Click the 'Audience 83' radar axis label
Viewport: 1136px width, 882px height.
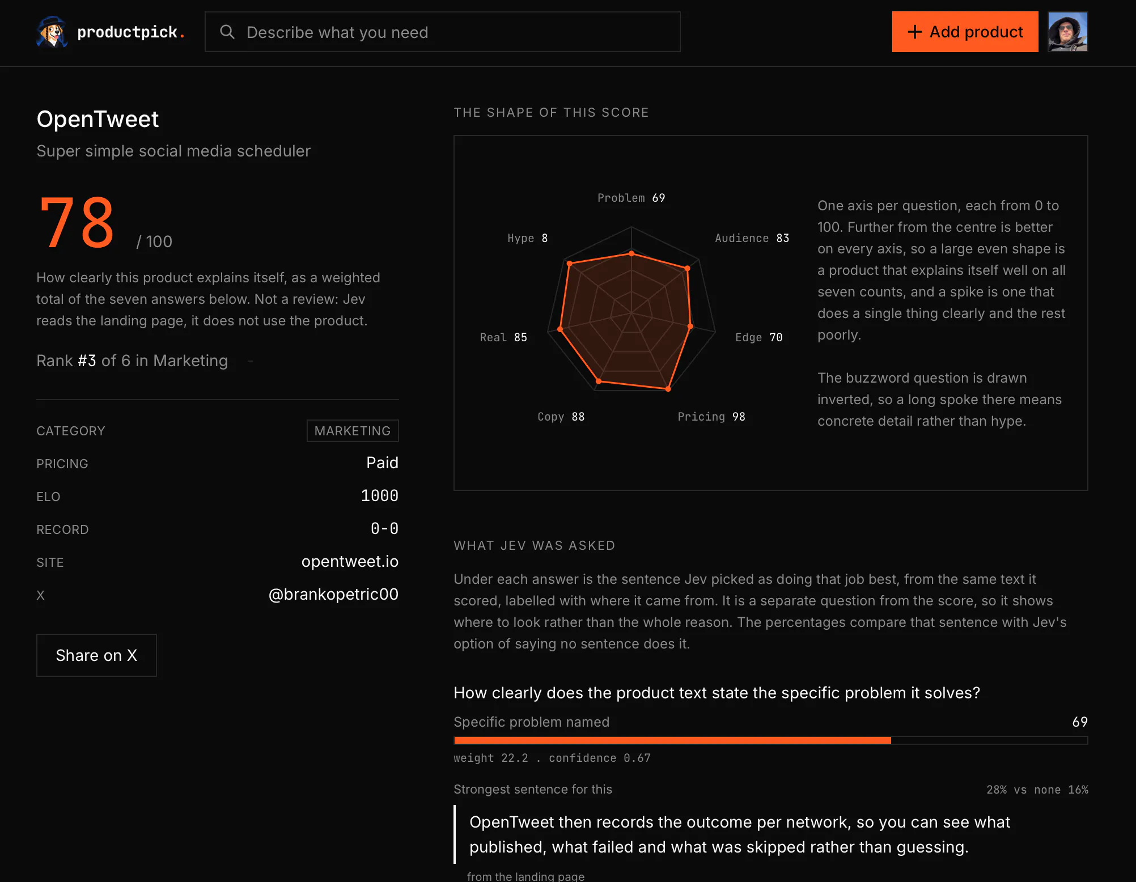tap(752, 238)
